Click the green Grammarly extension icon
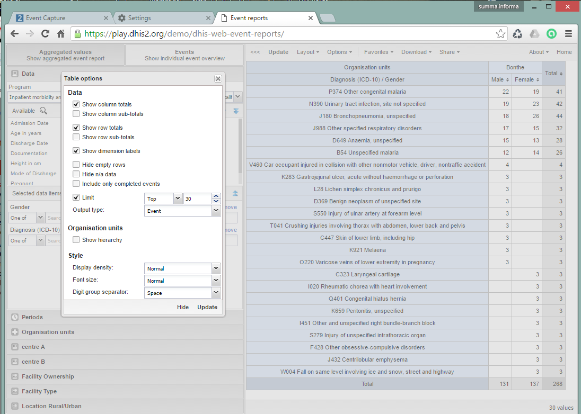Screen dimensions: 581x414 click(551, 34)
